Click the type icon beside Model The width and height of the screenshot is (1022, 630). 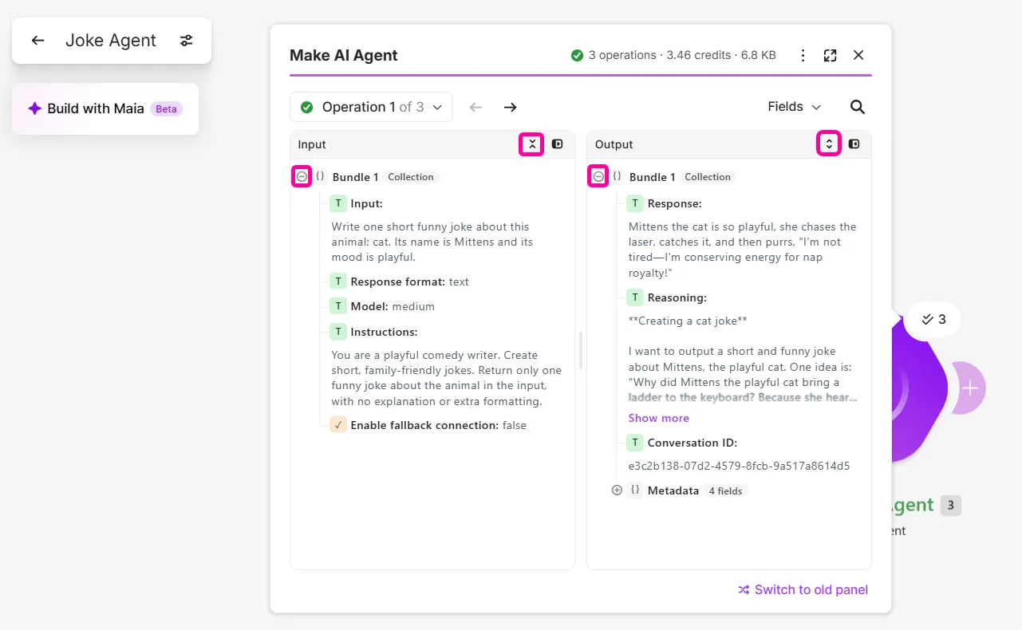[x=338, y=306]
